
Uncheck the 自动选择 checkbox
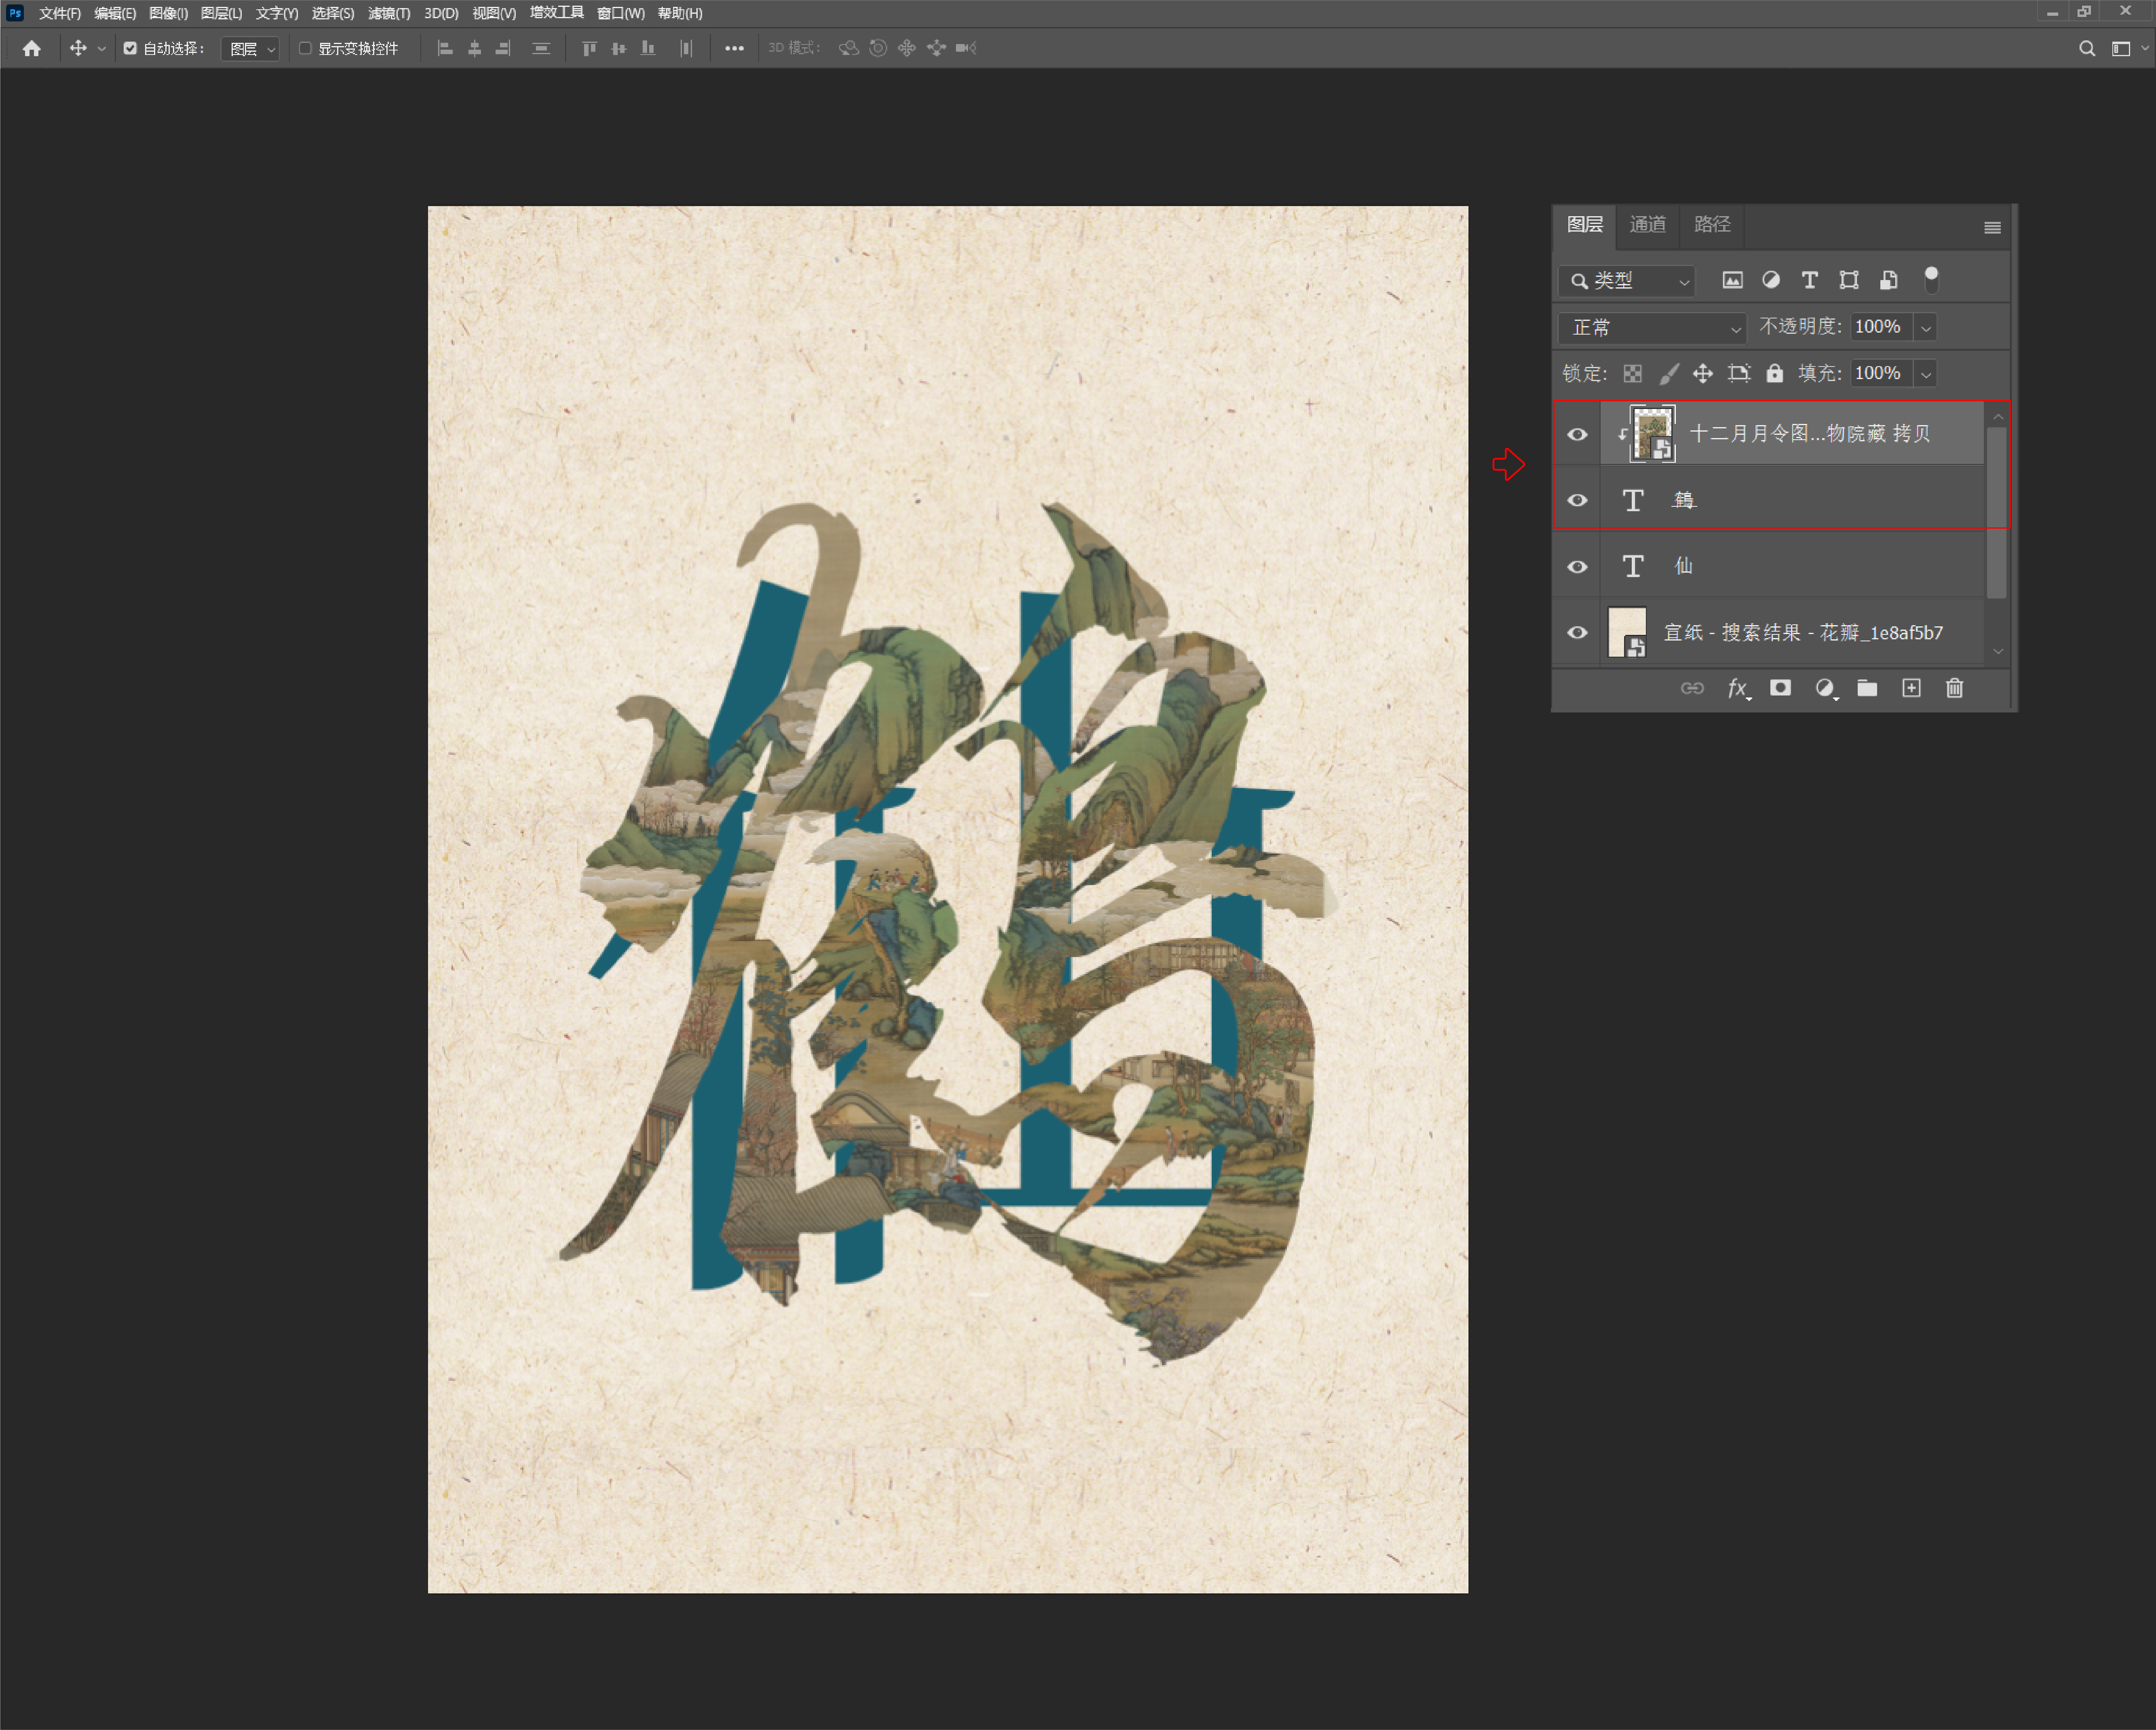coord(130,48)
